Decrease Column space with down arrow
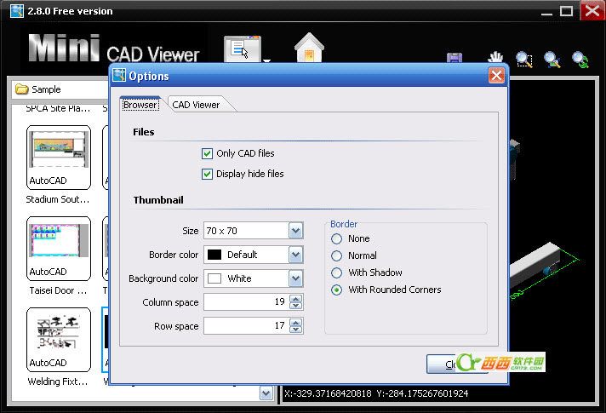Image resolution: width=606 pixels, height=413 pixels. pyautogui.click(x=296, y=306)
